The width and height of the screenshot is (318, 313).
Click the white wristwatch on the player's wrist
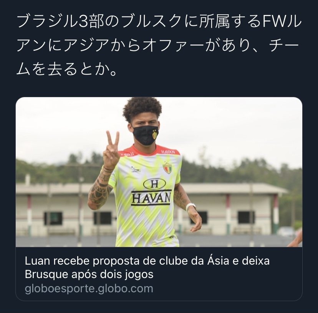(190, 207)
